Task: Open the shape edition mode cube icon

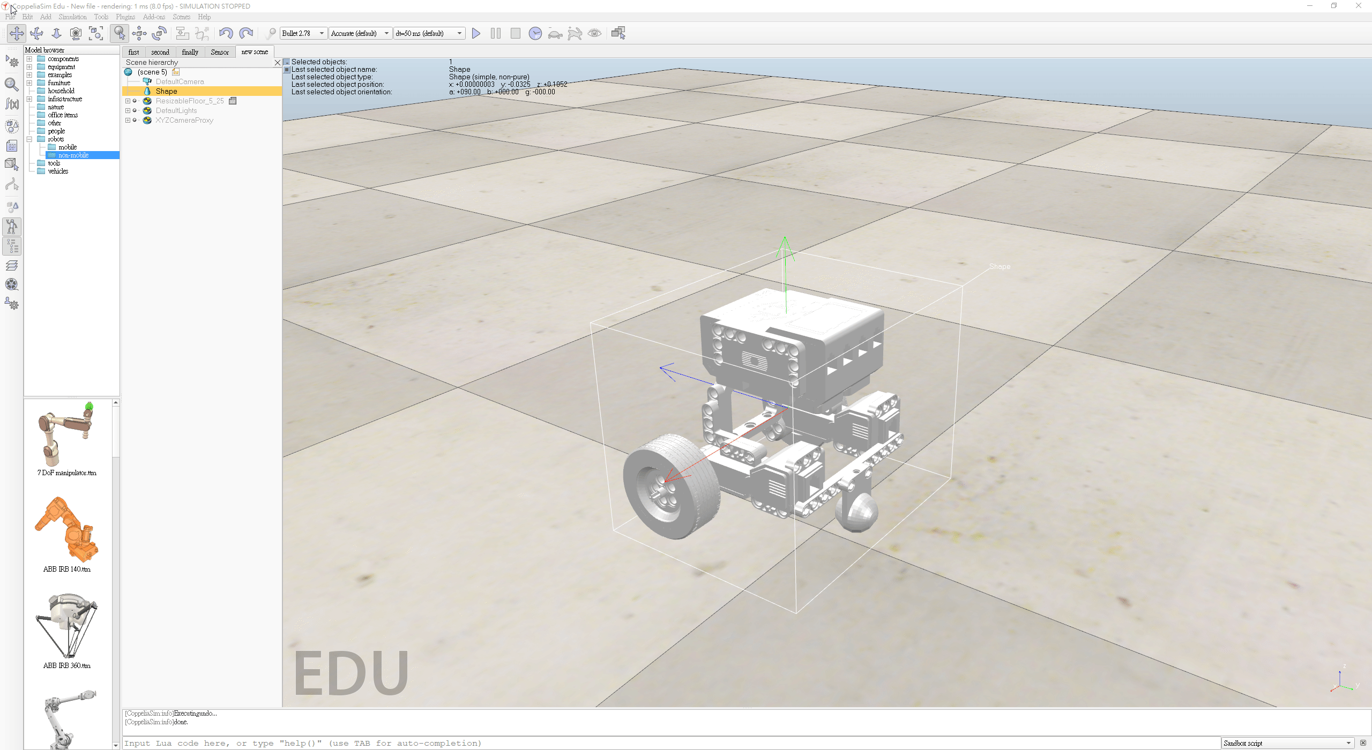Action: [12, 165]
